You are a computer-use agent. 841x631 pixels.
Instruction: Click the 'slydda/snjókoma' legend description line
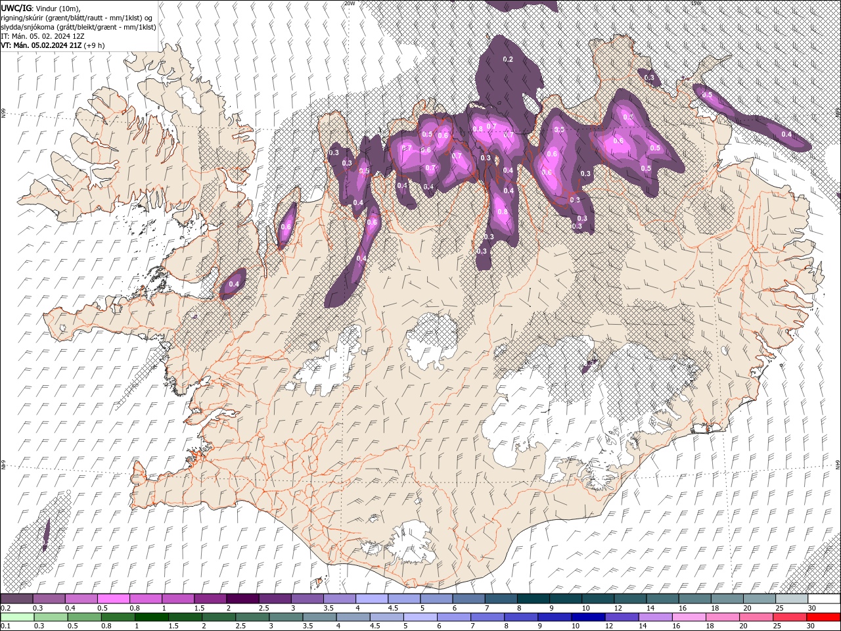coord(78,27)
